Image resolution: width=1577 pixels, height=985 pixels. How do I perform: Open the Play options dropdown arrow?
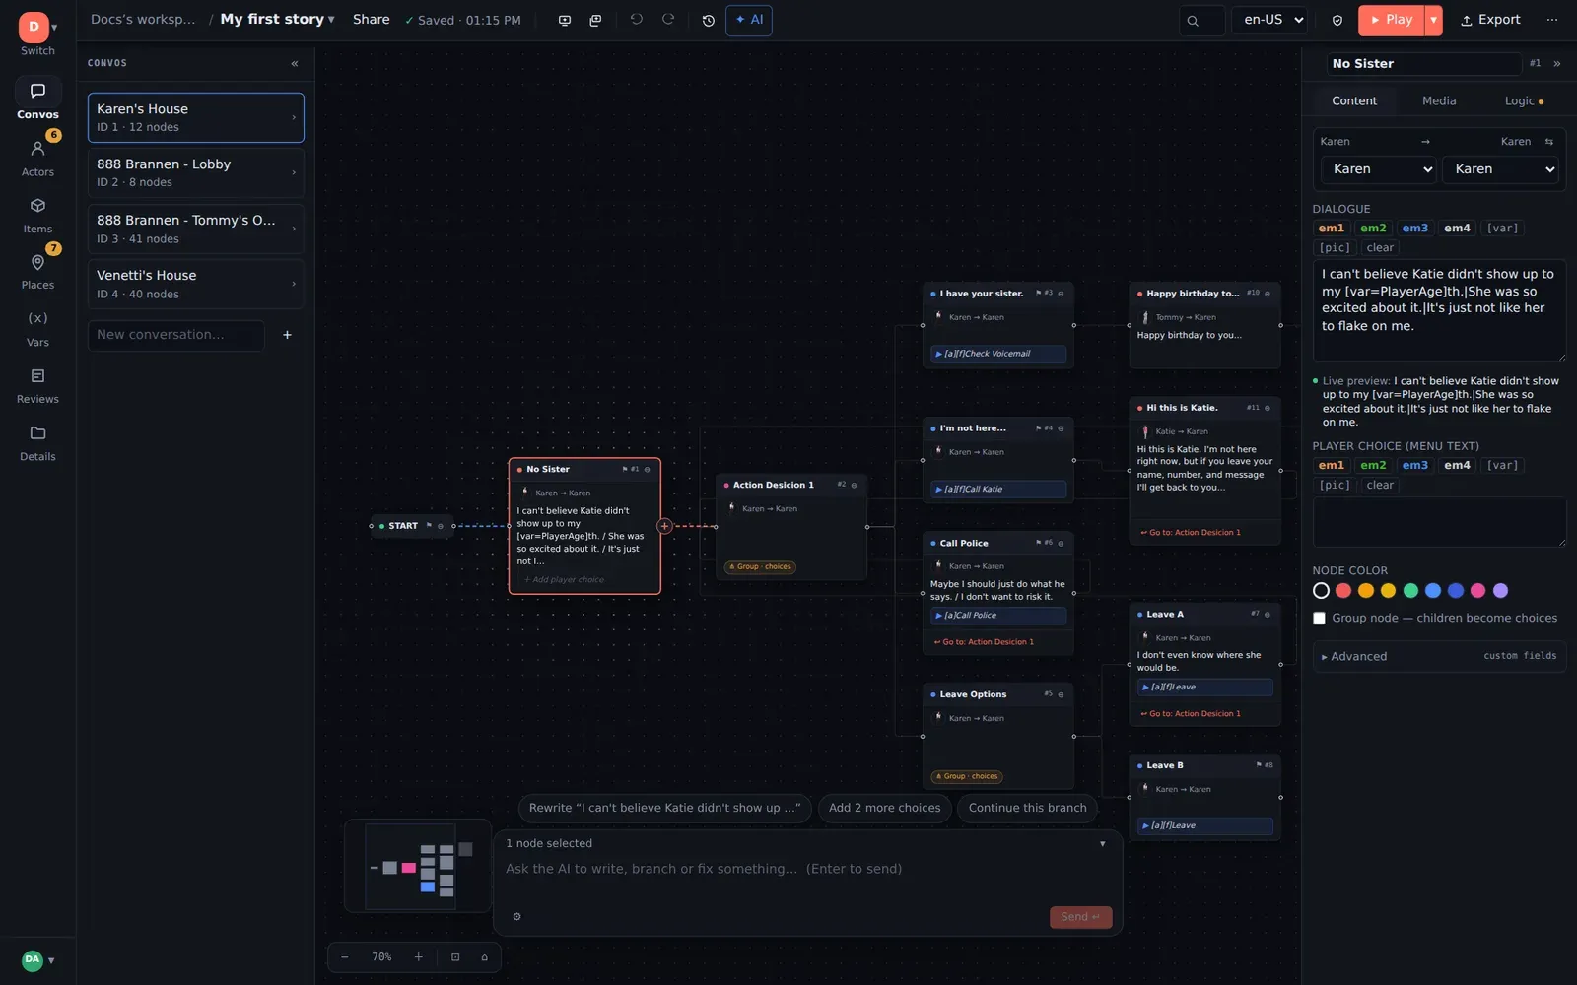[x=1433, y=20]
